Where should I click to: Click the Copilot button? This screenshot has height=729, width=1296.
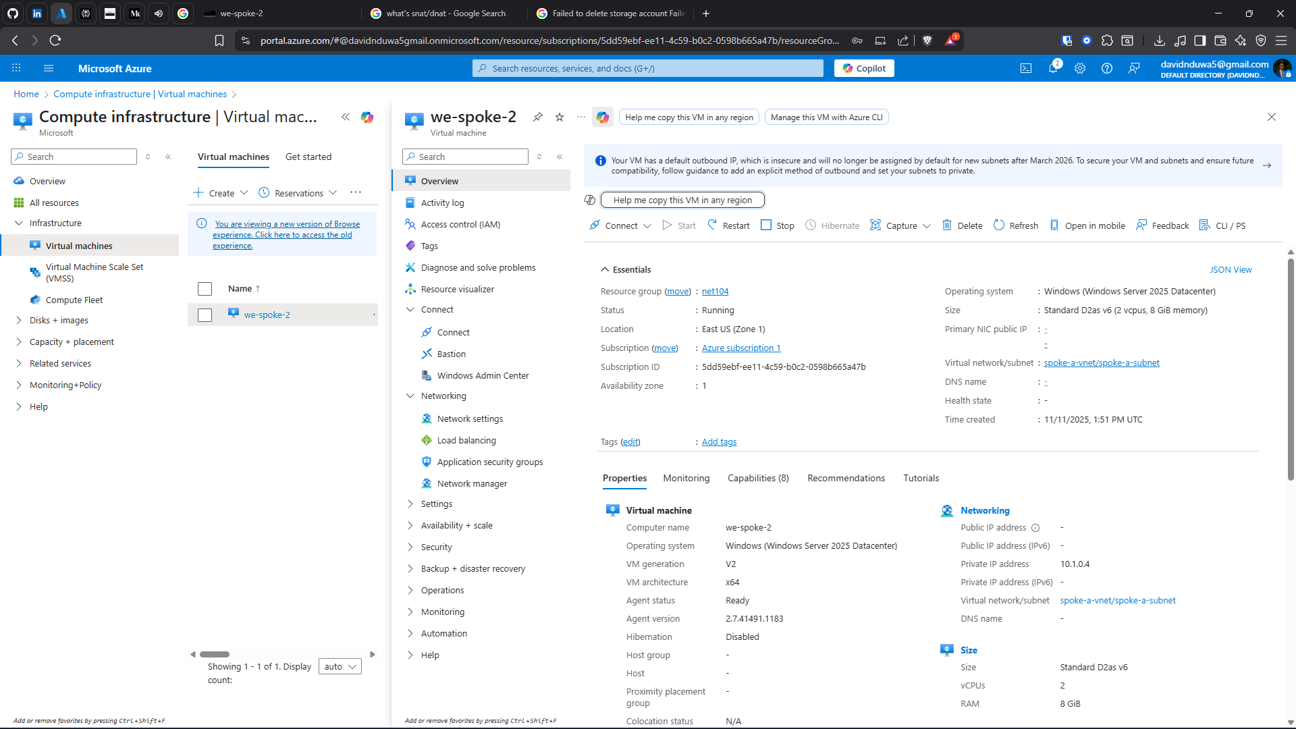click(864, 68)
